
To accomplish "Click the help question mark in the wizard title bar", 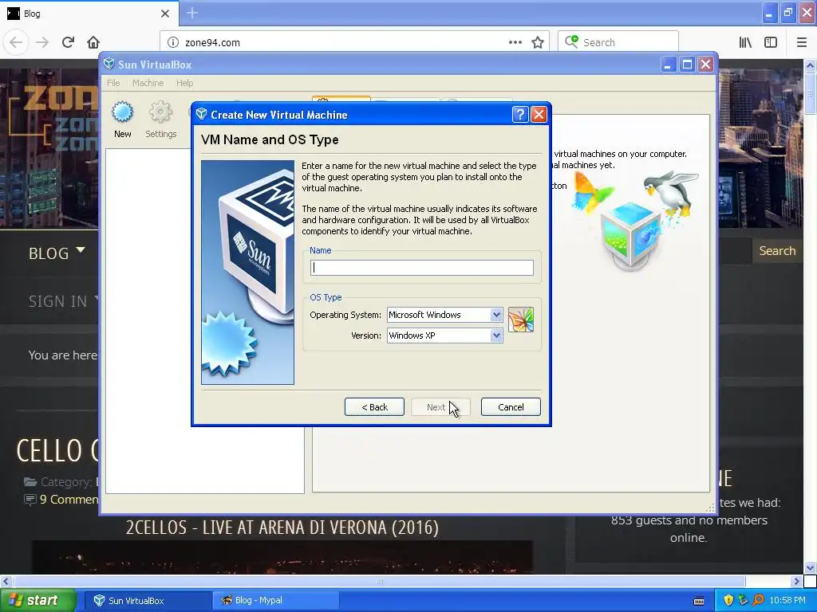I will tap(520, 115).
